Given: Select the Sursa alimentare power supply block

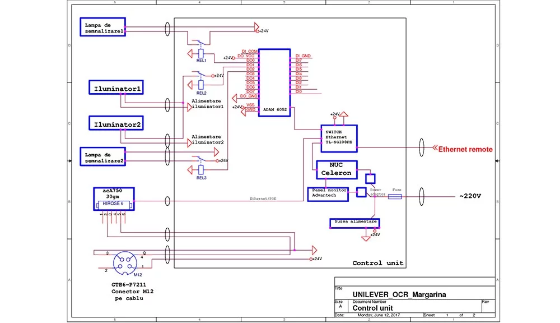Looking at the screenshot, I should [x=354, y=222].
